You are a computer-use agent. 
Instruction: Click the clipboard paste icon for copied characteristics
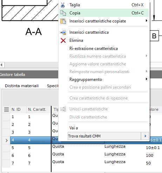coord(63,21)
